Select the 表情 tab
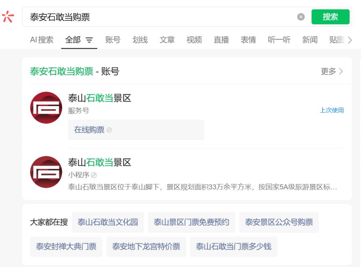The height and width of the screenshot is (267, 361). tap(248, 40)
